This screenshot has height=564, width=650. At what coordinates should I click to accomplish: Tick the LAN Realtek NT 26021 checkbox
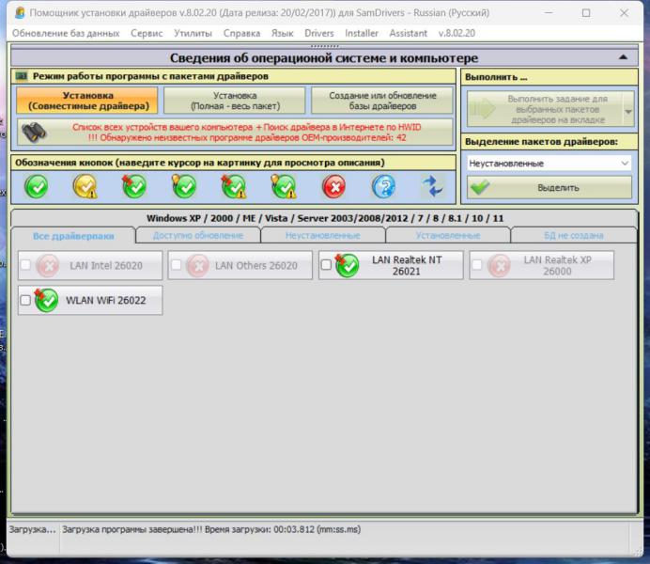pos(326,265)
